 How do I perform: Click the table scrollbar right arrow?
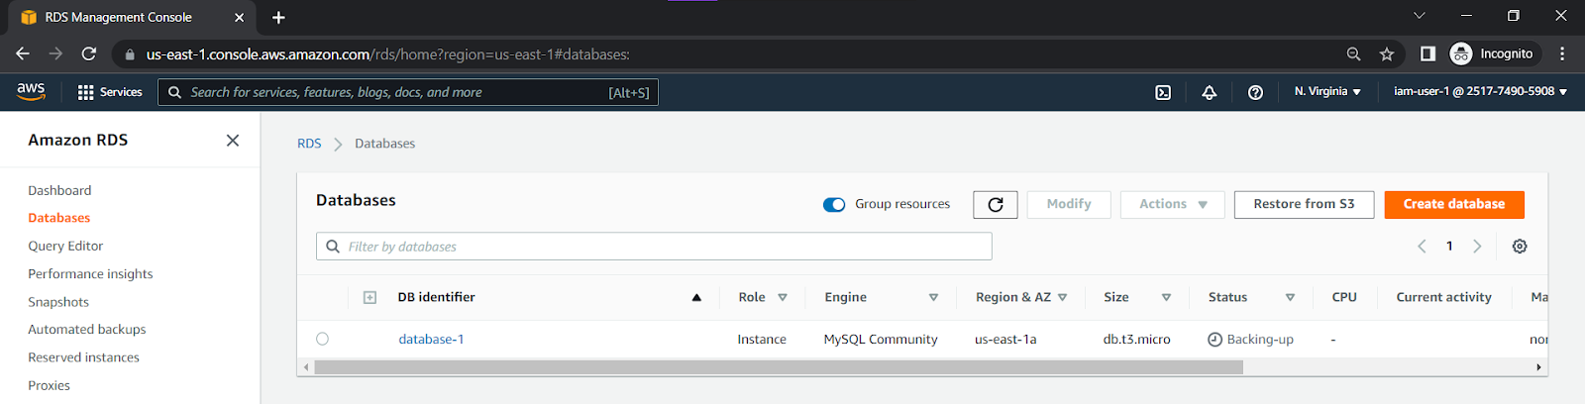[1538, 367]
